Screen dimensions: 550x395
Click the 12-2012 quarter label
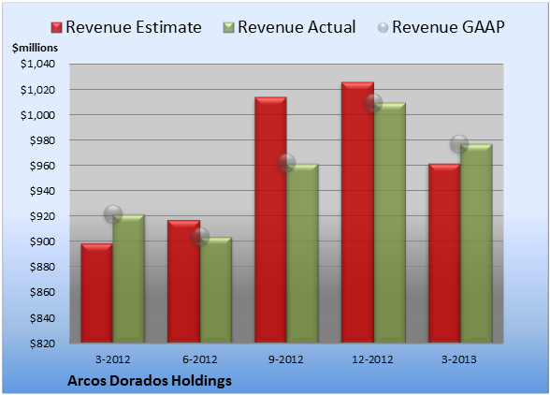point(372,359)
